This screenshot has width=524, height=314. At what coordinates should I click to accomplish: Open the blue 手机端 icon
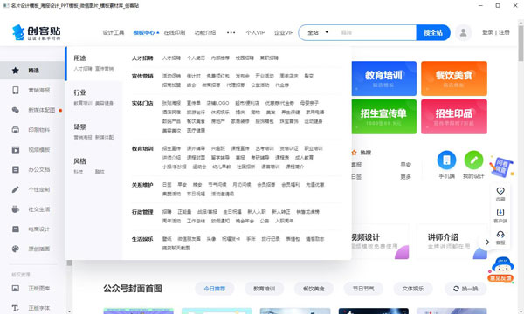click(446, 160)
